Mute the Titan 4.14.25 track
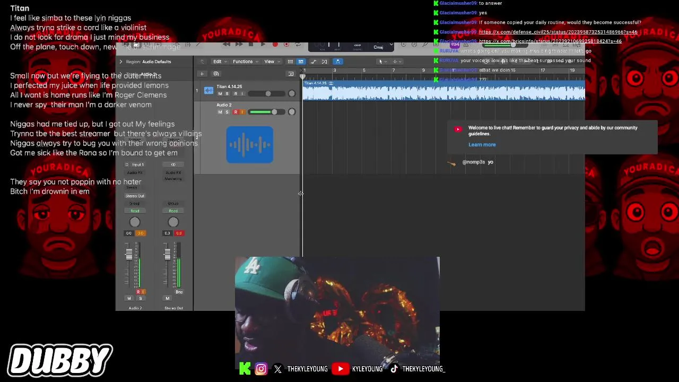 point(220,94)
